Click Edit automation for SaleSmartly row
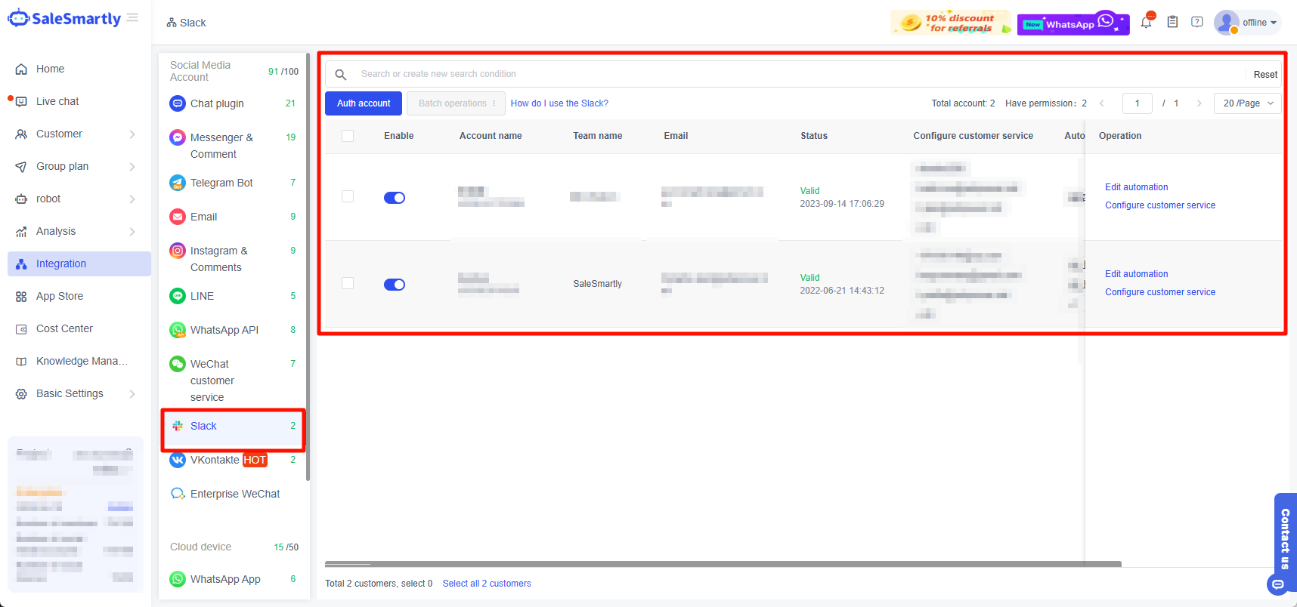This screenshot has height=607, width=1297. point(1136,274)
